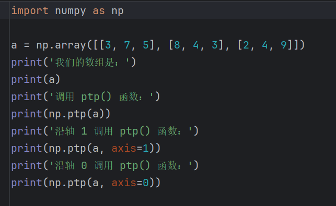
Task: Click the line 'import numpy as np'
Action: point(67,11)
